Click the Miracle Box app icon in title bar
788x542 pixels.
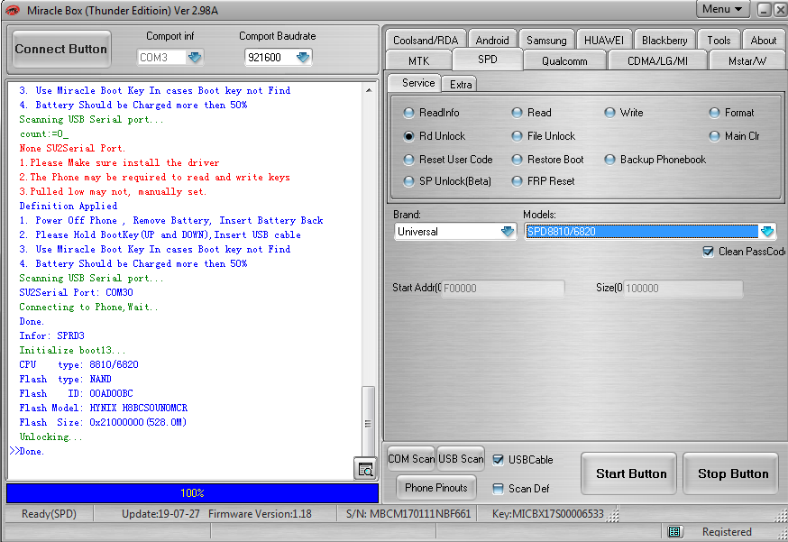click(12, 10)
